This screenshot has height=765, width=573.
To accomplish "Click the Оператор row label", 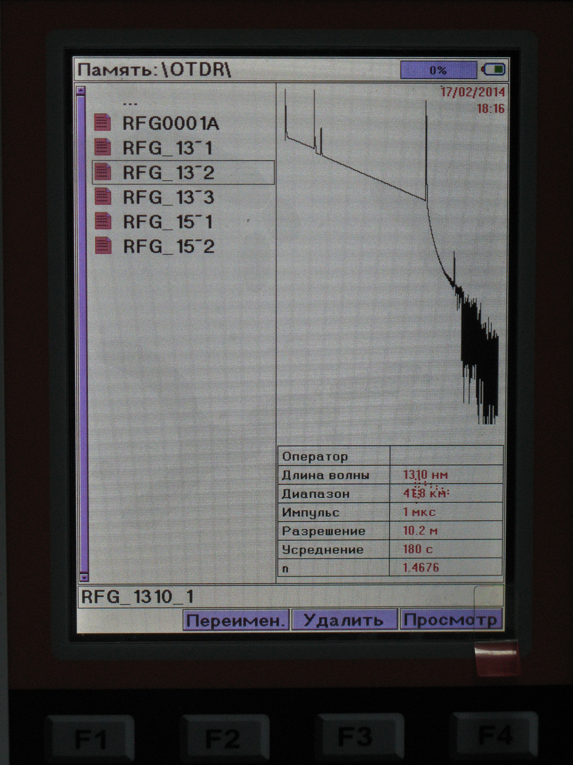I will click(x=315, y=456).
